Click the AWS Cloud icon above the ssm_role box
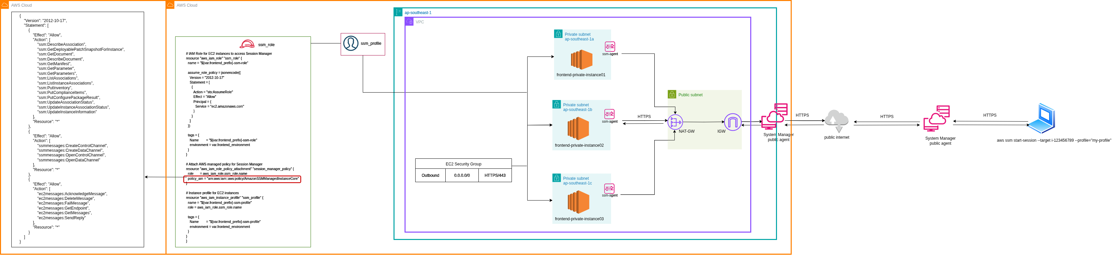 click(171, 5)
